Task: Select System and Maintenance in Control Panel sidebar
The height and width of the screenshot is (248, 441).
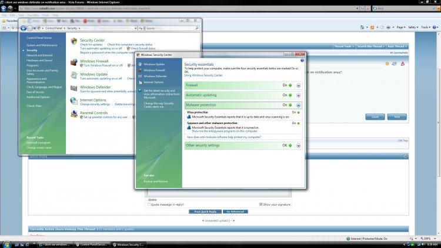Action: 42,45
